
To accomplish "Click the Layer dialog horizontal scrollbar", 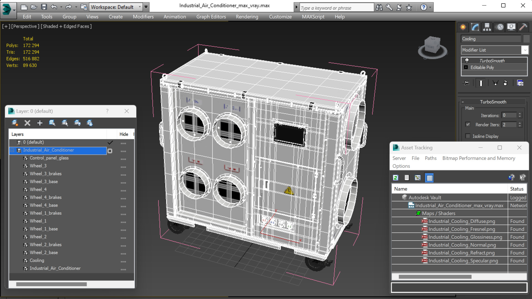I will pyautogui.click(x=51, y=284).
